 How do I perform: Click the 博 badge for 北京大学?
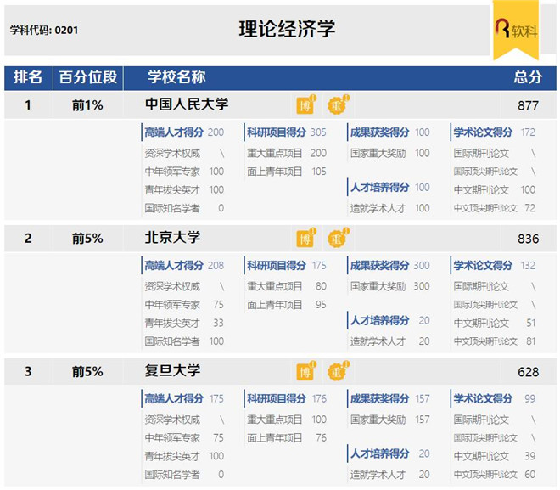pos(306,238)
